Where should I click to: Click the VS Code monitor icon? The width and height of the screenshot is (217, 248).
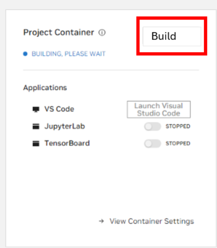(x=36, y=109)
